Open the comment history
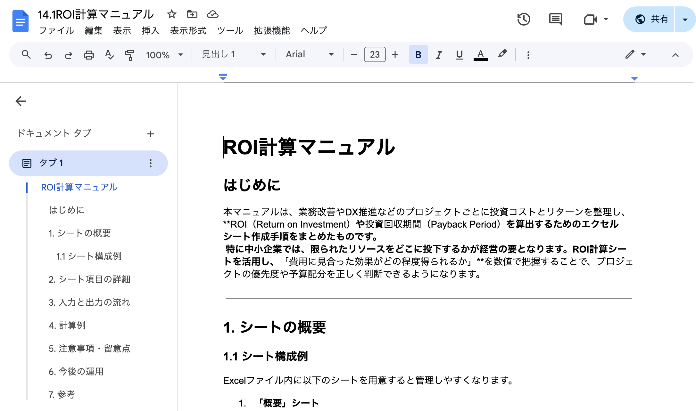Viewport: 696px width, 411px height. [x=555, y=19]
